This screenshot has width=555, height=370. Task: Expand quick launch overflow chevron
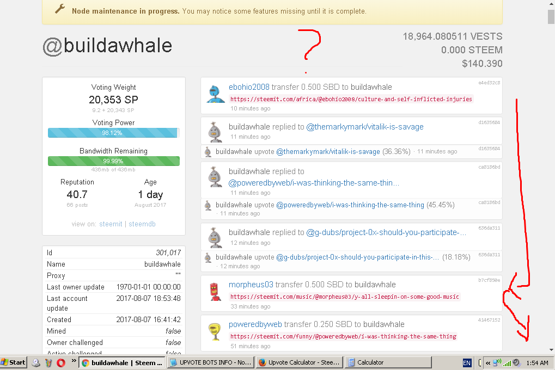74,361
